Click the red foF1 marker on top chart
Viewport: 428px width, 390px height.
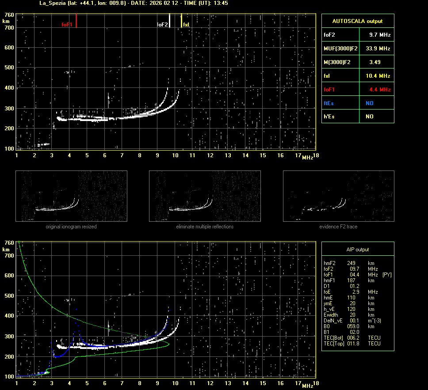click(76, 20)
